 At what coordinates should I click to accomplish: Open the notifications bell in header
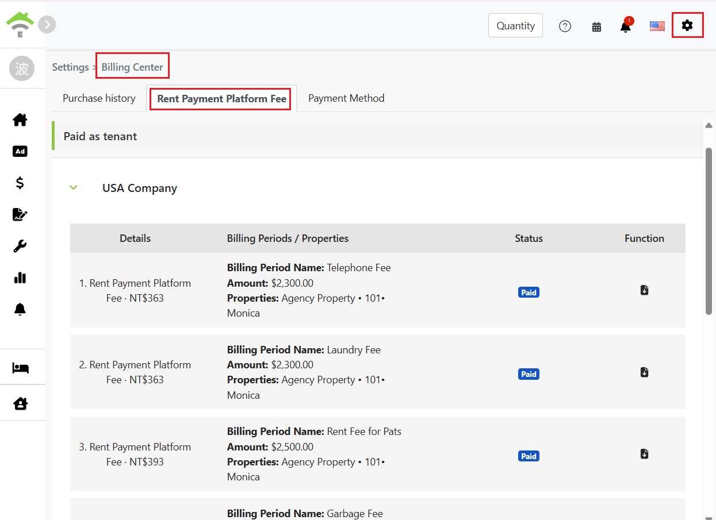[x=626, y=26]
